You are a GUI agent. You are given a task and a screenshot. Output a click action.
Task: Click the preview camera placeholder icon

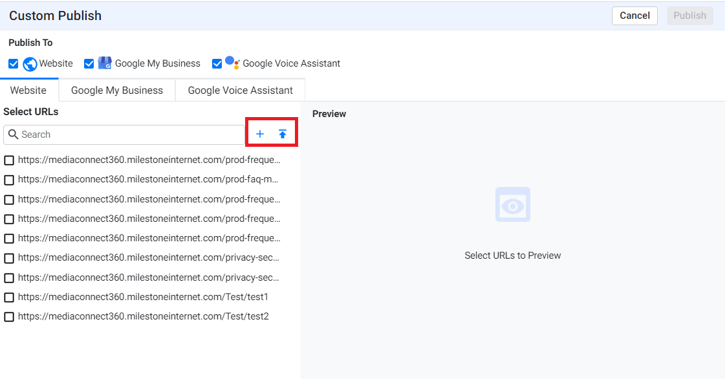pos(512,205)
